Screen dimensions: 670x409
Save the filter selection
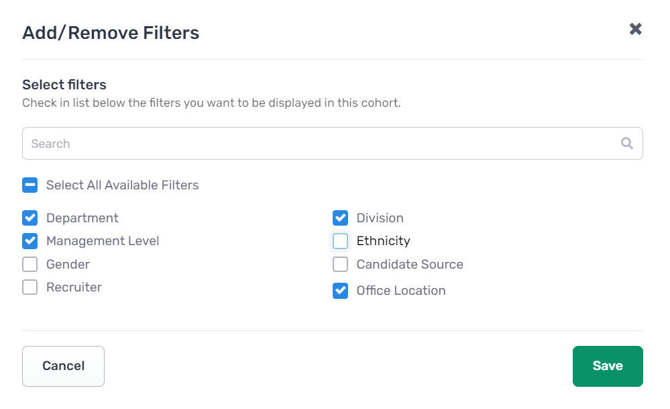(x=608, y=366)
